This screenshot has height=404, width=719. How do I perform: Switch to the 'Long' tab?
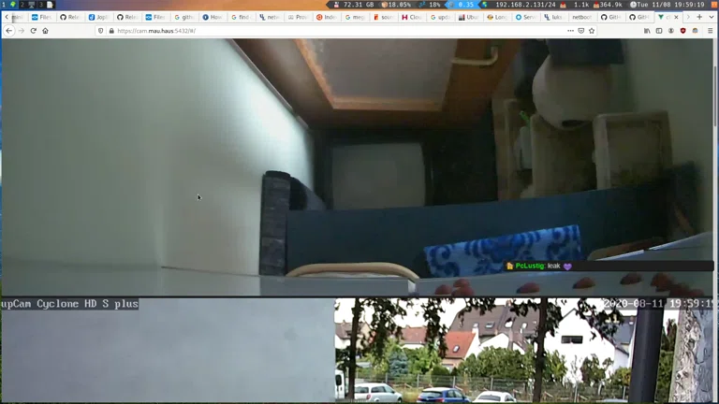click(496, 17)
